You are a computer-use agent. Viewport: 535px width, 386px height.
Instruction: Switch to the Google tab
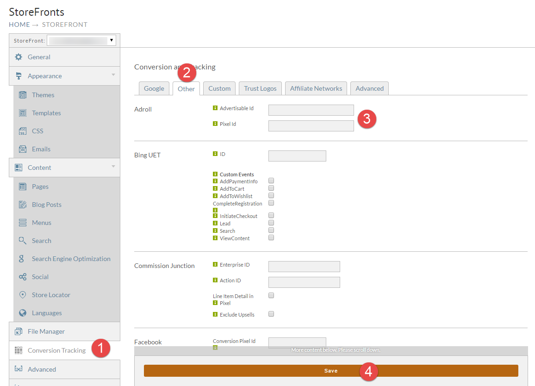(x=154, y=88)
